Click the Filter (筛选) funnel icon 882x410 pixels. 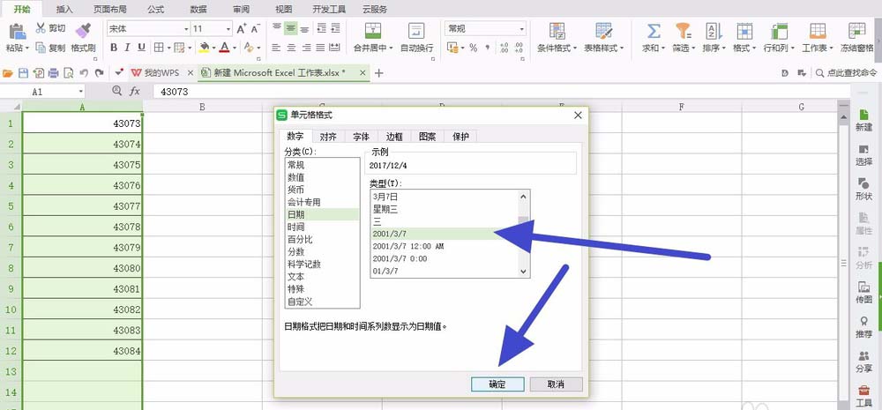(682, 31)
